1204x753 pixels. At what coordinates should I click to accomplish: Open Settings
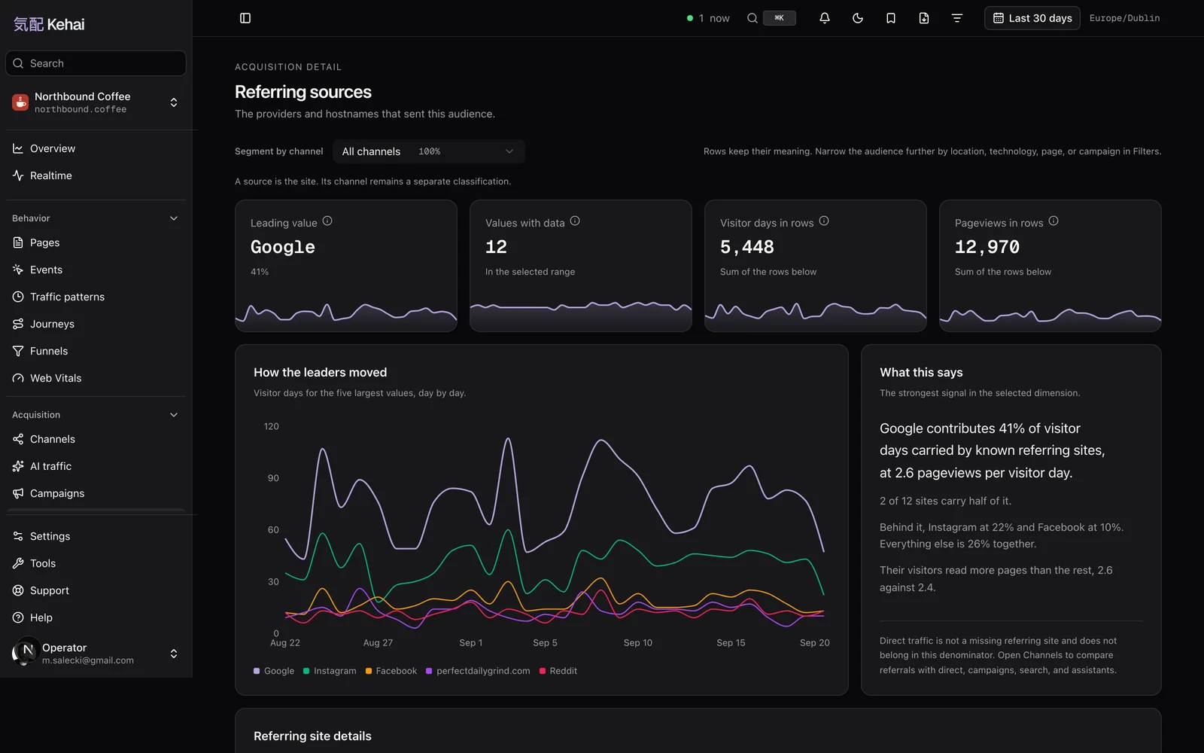[x=96, y=536]
